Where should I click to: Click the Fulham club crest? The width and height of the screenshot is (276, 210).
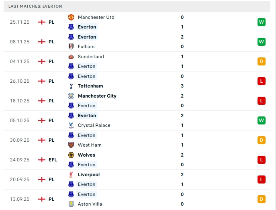click(71, 47)
